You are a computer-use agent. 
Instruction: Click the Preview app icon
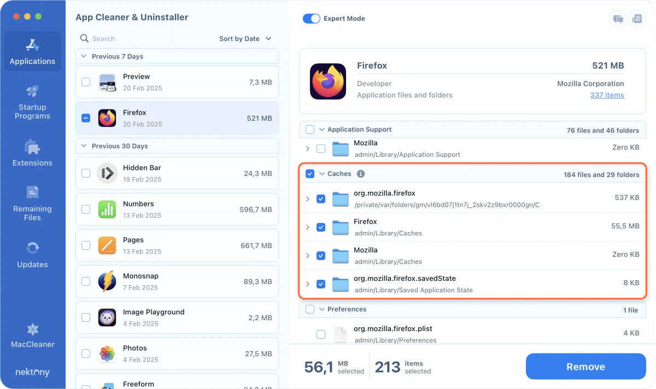click(x=107, y=82)
